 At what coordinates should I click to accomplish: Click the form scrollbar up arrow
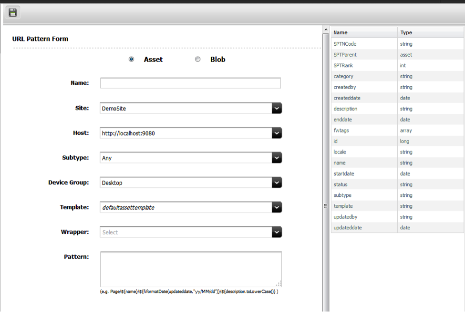coord(326,30)
